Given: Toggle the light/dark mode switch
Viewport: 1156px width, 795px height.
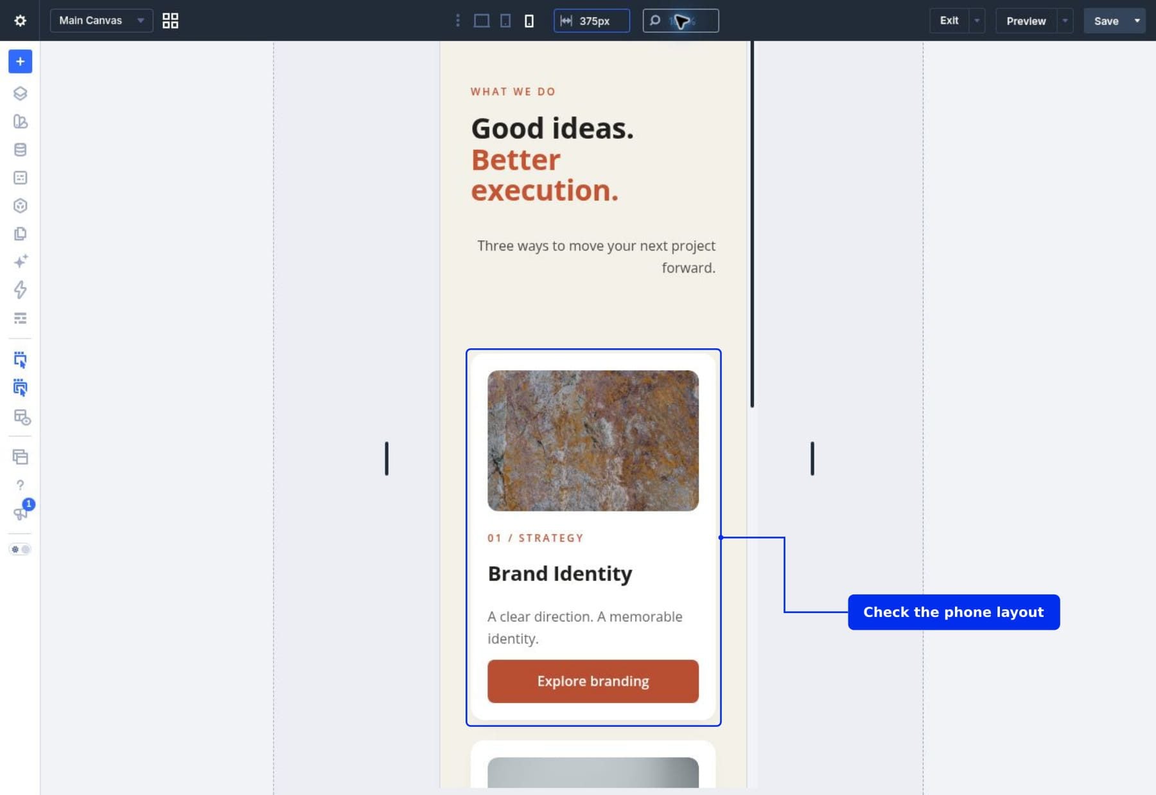Looking at the screenshot, I should (20, 549).
